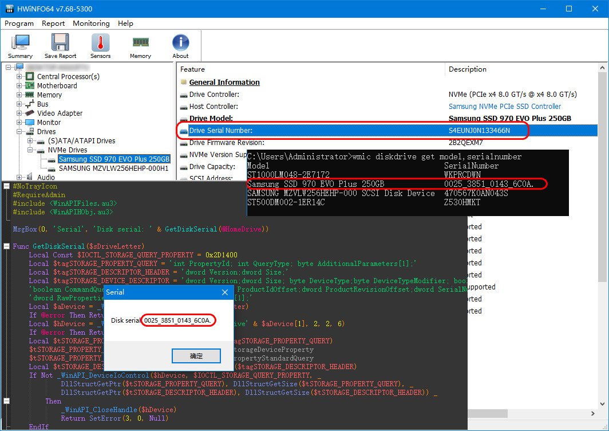609x431 pixels.
Task: Select (S)ATA/ATAPI Drives tree label
Action: click(x=81, y=141)
